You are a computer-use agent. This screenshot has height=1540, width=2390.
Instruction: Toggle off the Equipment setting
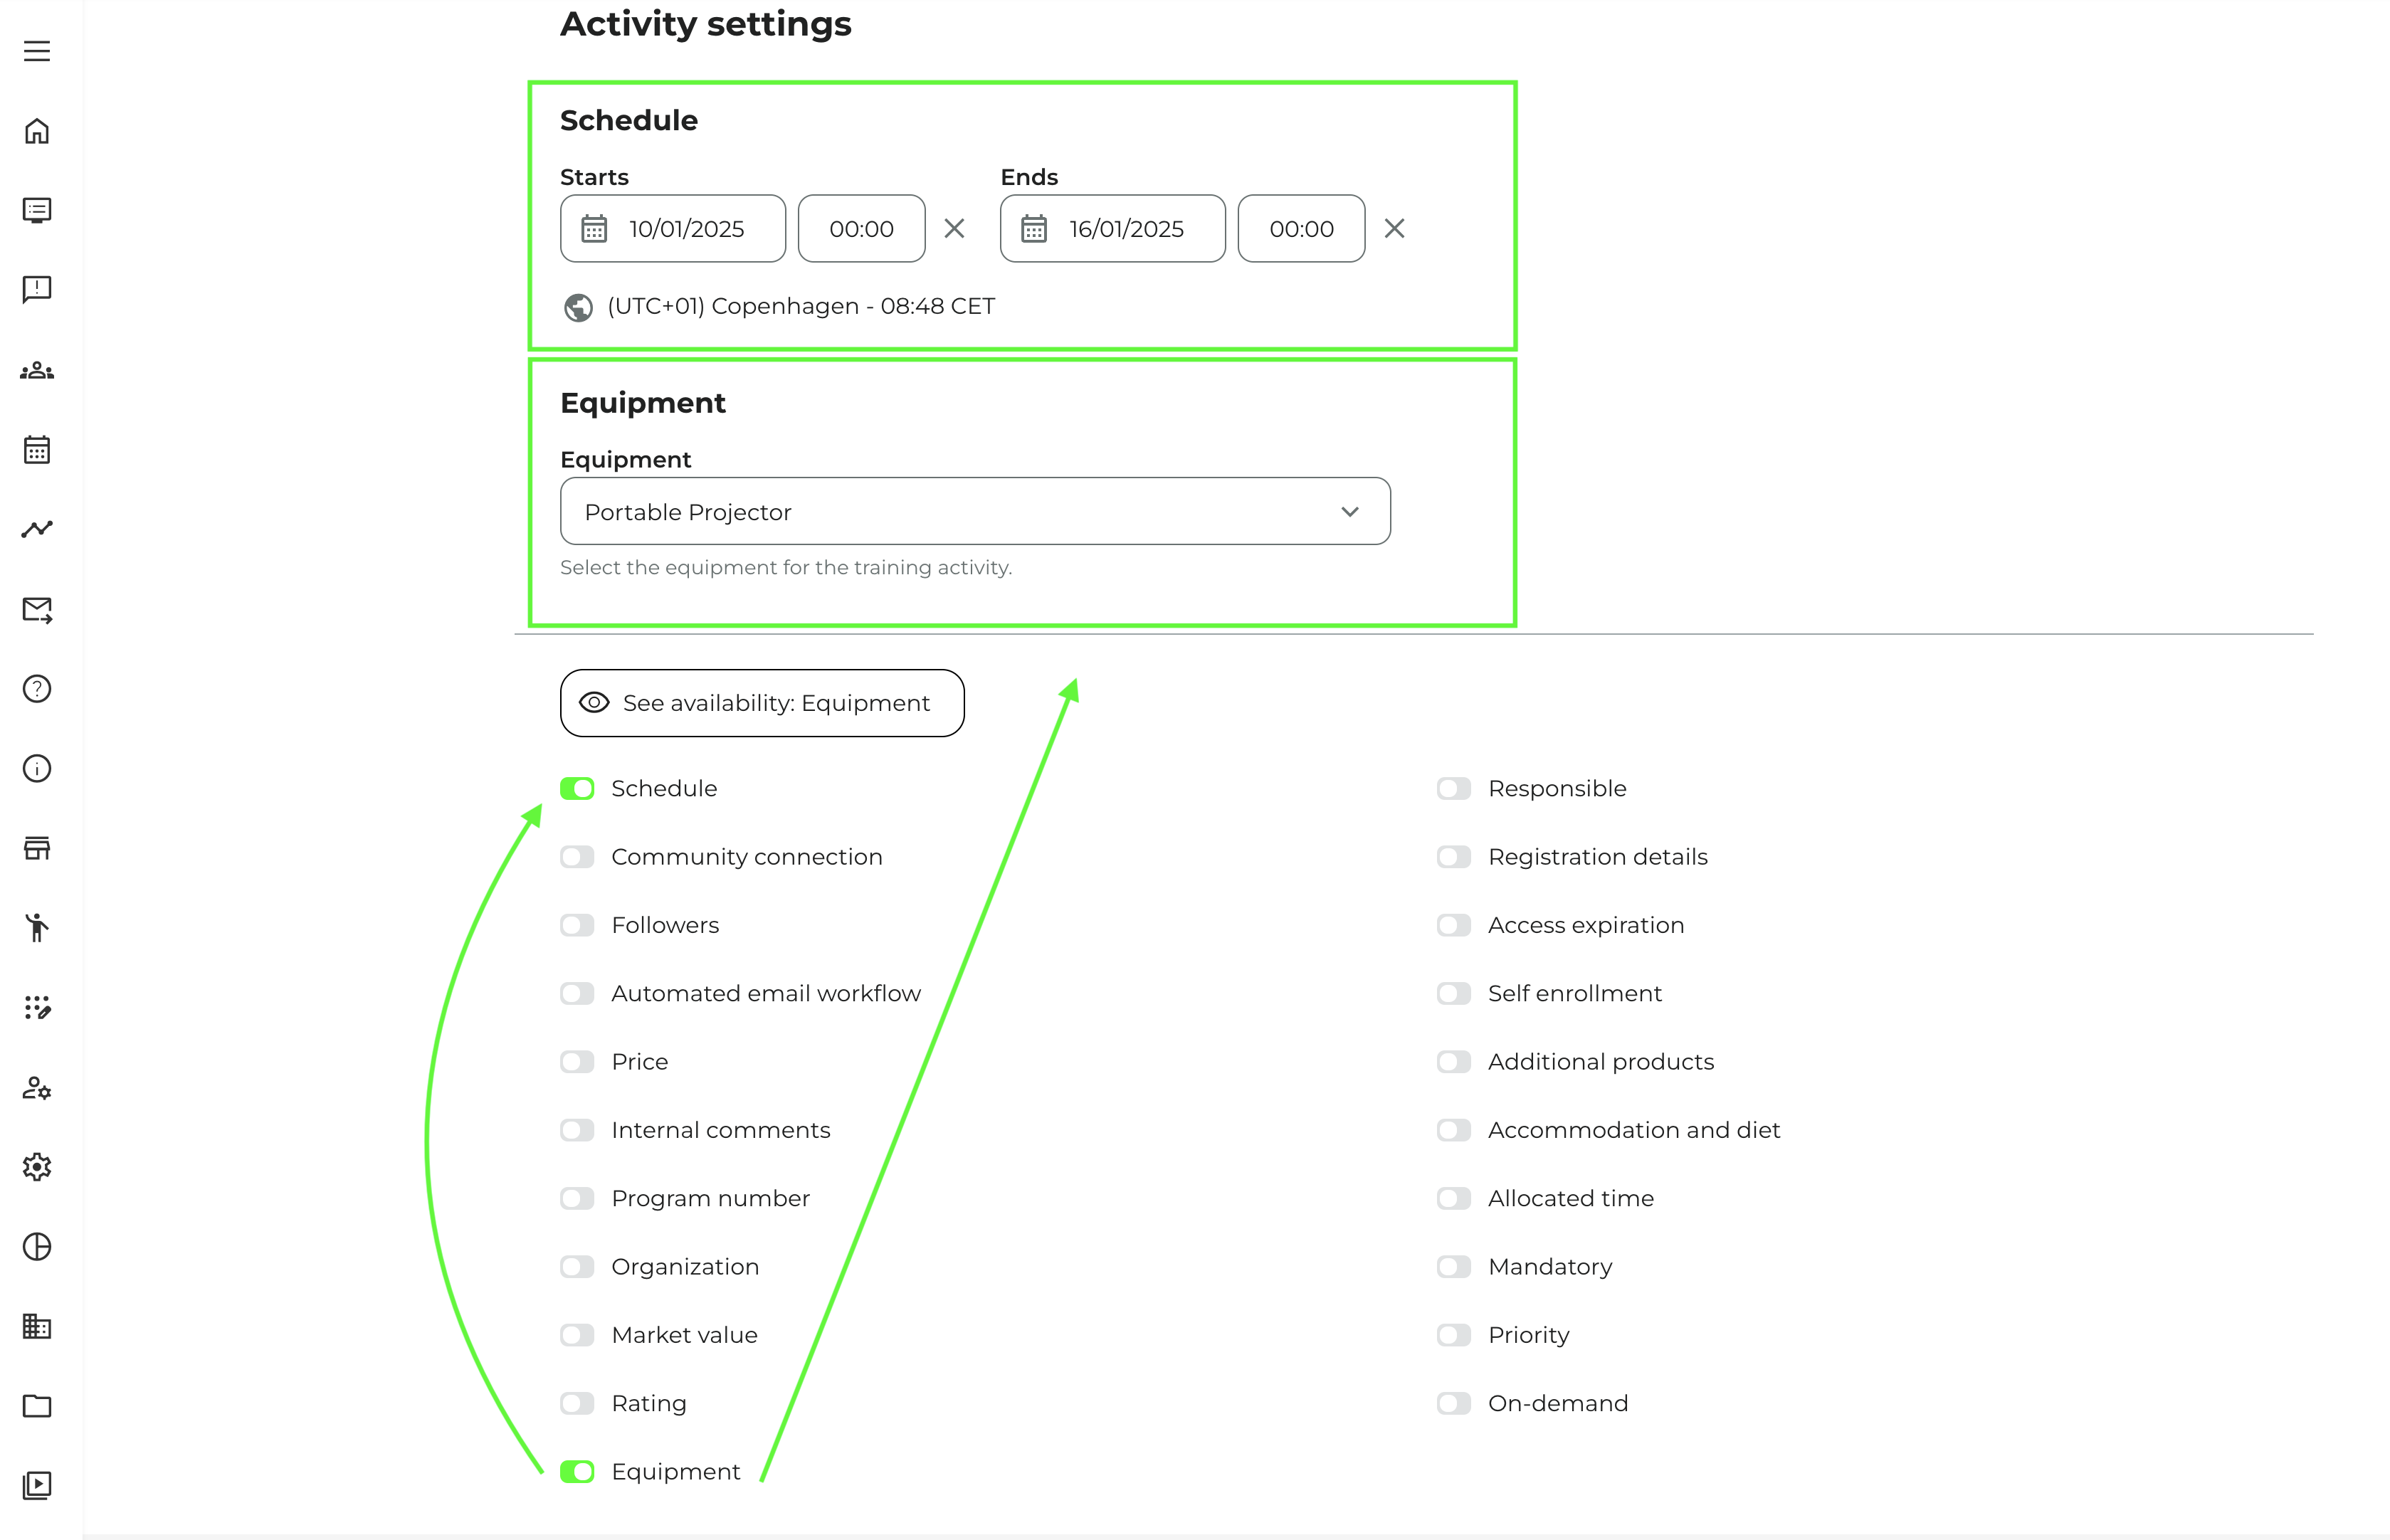pos(577,1472)
